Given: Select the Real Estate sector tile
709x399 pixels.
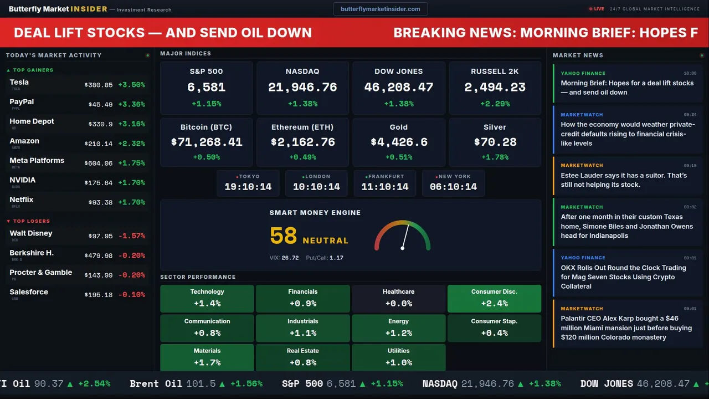Looking at the screenshot, I should [x=303, y=357].
